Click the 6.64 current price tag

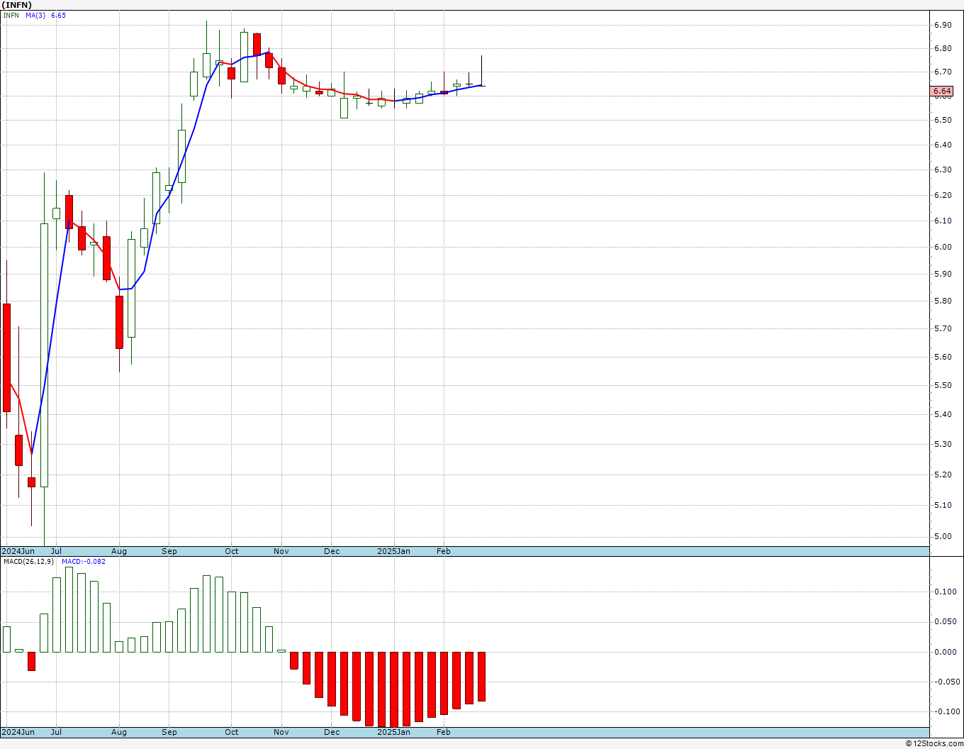(x=942, y=91)
